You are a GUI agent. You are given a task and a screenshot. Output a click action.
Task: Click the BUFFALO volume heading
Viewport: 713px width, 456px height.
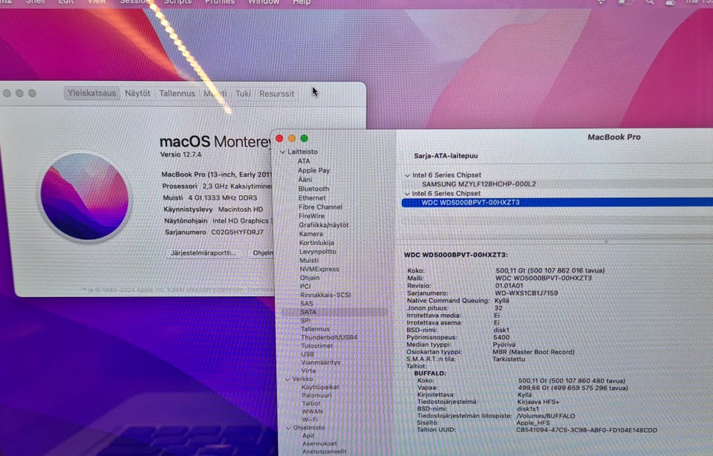pyautogui.click(x=430, y=374)
